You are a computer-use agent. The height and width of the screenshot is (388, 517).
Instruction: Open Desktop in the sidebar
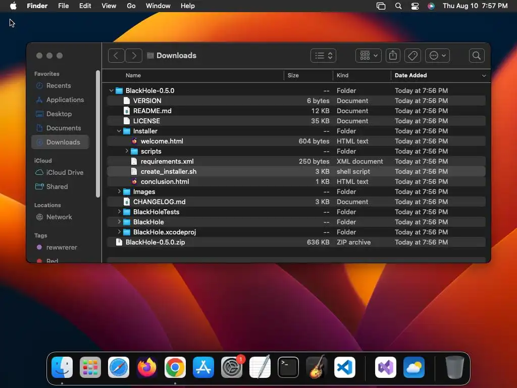[60, 114]
